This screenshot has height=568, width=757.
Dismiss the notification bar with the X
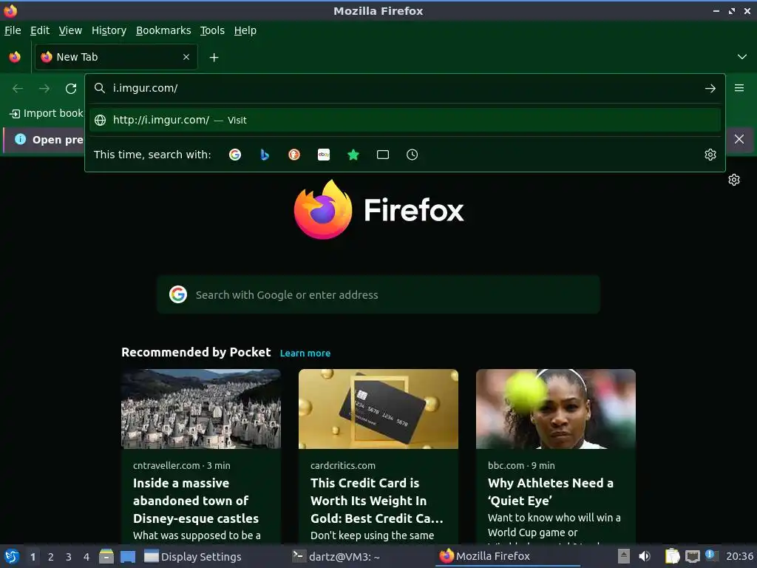[739, 140]
